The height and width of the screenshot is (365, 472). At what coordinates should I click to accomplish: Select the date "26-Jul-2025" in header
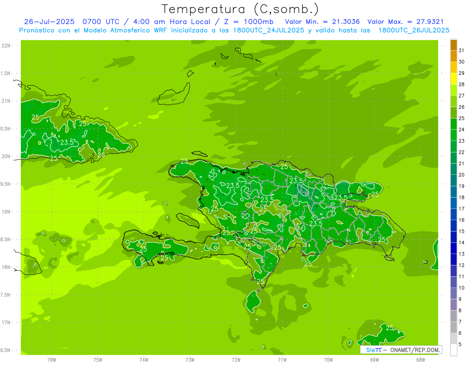(50, 22)
